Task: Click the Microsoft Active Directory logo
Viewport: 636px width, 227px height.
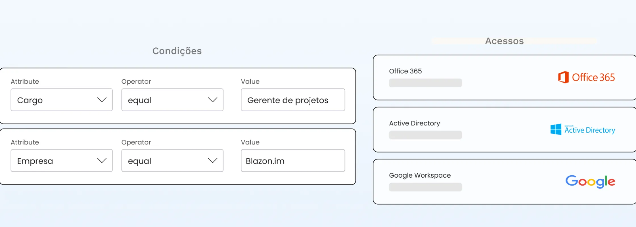Action: pos(583,130)
